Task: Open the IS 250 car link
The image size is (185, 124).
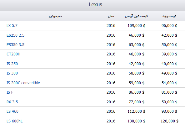Action: click(x=12, y=64)
